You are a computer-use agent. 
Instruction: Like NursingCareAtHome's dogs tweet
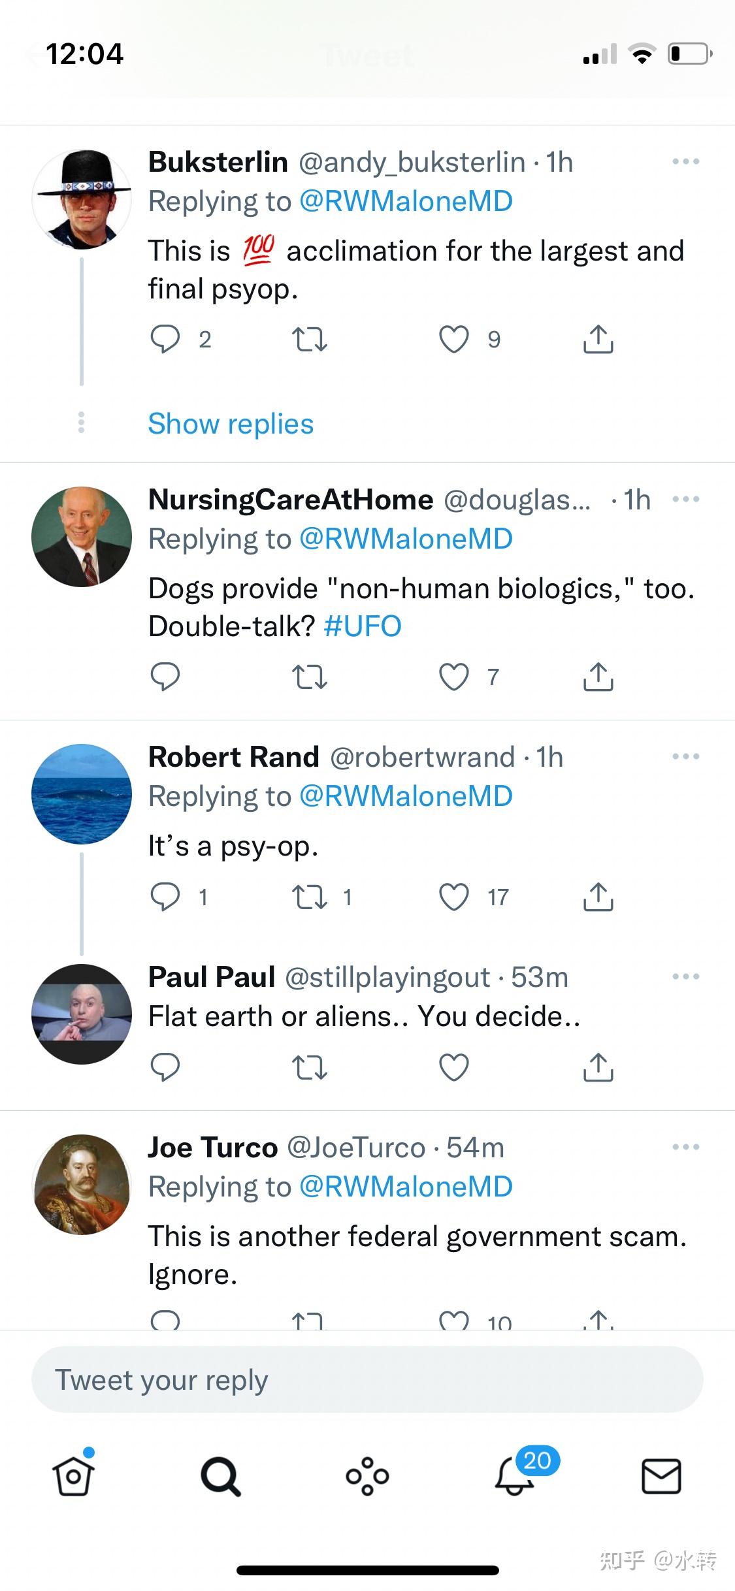pos(454,677)
